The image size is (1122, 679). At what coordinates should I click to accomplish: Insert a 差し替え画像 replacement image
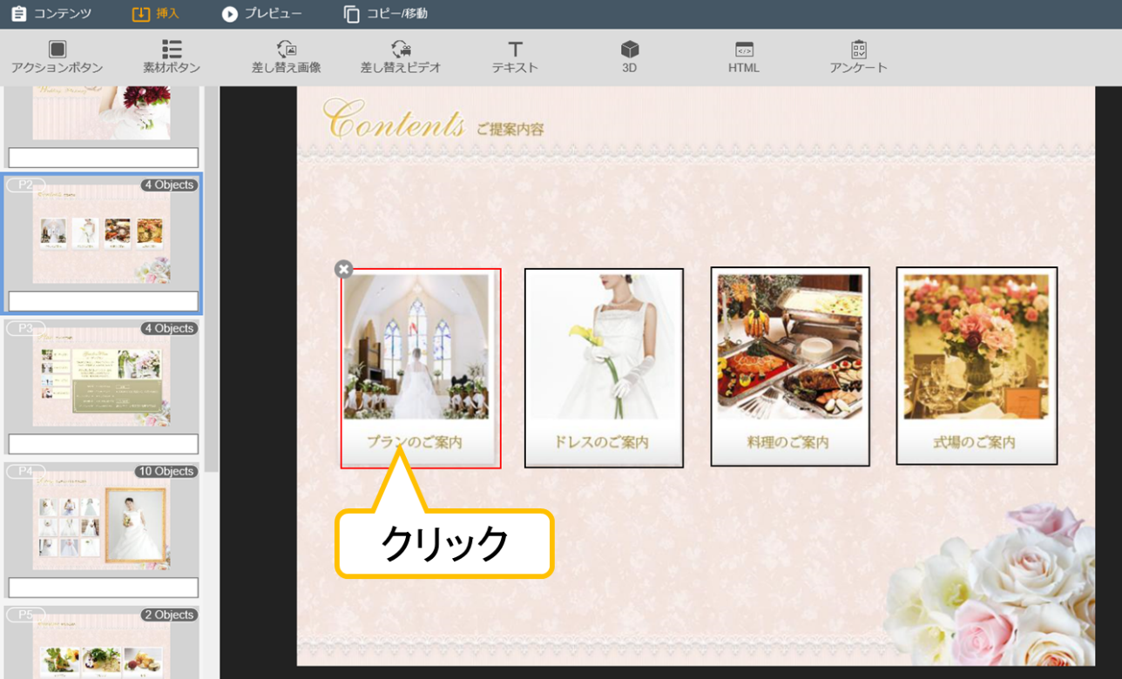286,57
